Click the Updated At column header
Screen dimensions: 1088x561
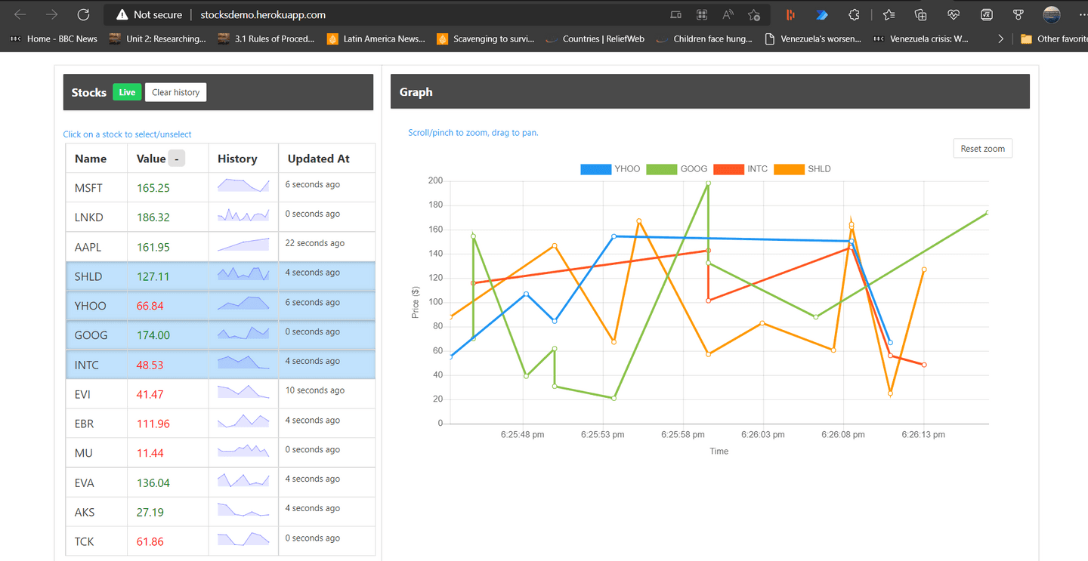click(319, 159)
